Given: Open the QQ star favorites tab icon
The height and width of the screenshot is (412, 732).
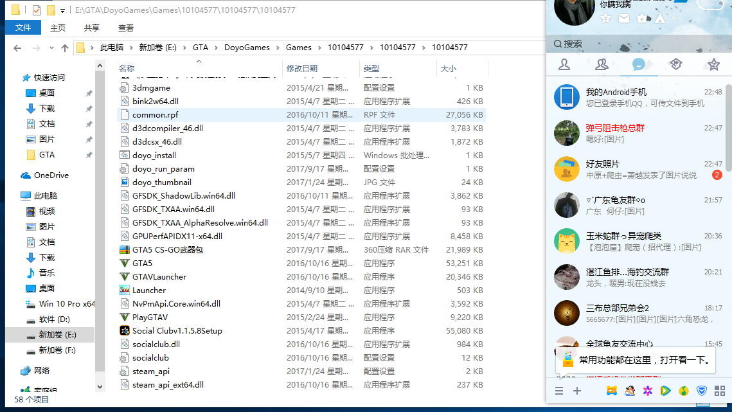Looking at the screenshot, I should tap(713, 64).
